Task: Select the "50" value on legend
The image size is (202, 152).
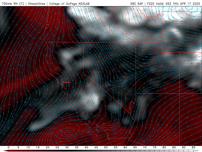Action: (106, 147)
